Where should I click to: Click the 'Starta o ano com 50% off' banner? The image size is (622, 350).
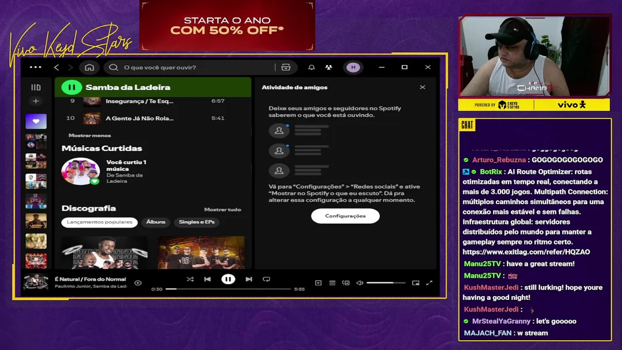(227, 26)
